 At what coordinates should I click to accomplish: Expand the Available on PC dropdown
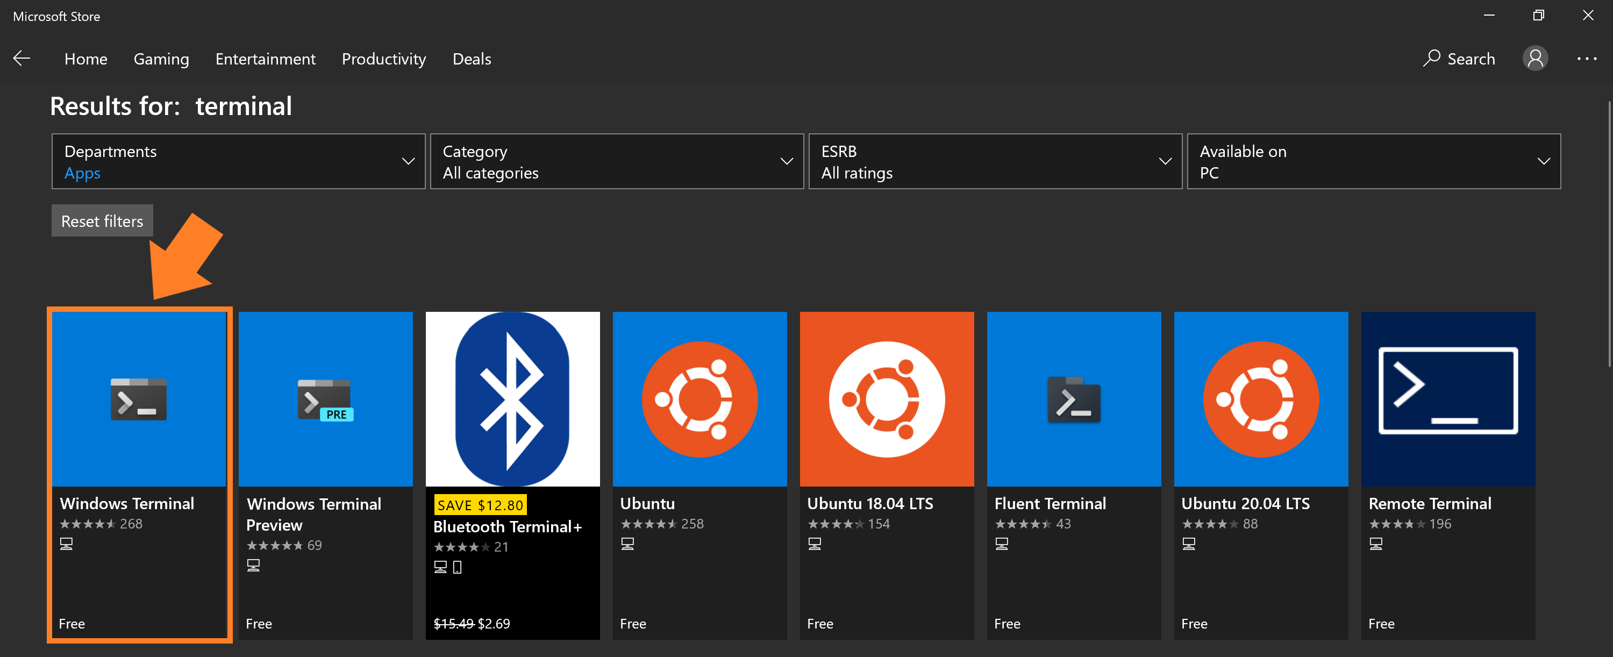(x=1373, y=161)
